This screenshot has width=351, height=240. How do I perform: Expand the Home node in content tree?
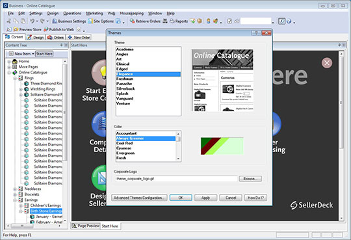9,61
